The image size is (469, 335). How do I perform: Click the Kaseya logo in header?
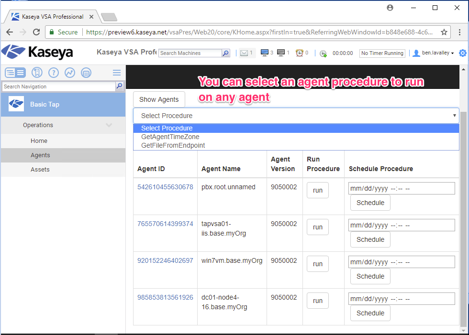pyautogui.click(x=37, y=52)
